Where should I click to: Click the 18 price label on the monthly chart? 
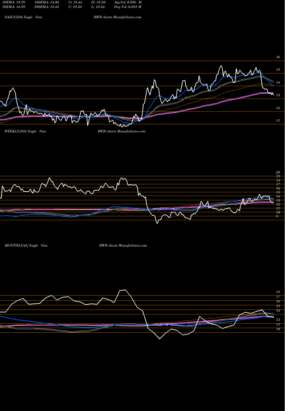[278, 292]
